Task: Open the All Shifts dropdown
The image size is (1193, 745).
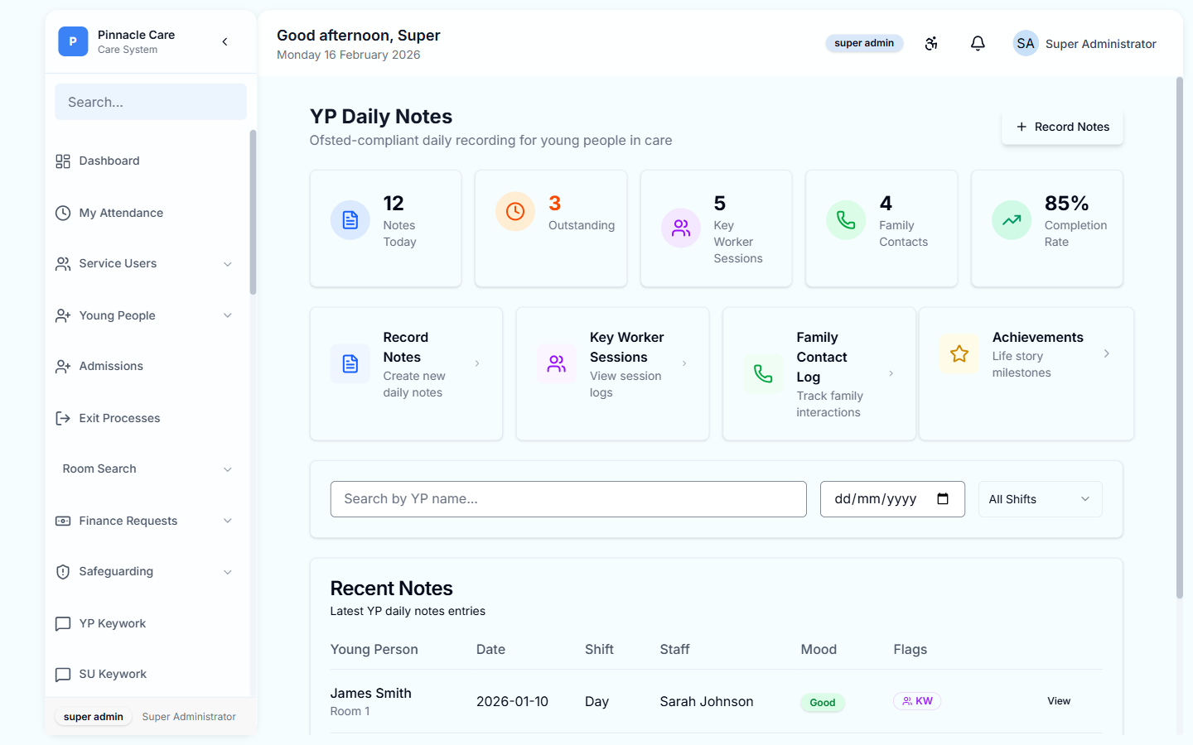Action: coord(1040,499)
